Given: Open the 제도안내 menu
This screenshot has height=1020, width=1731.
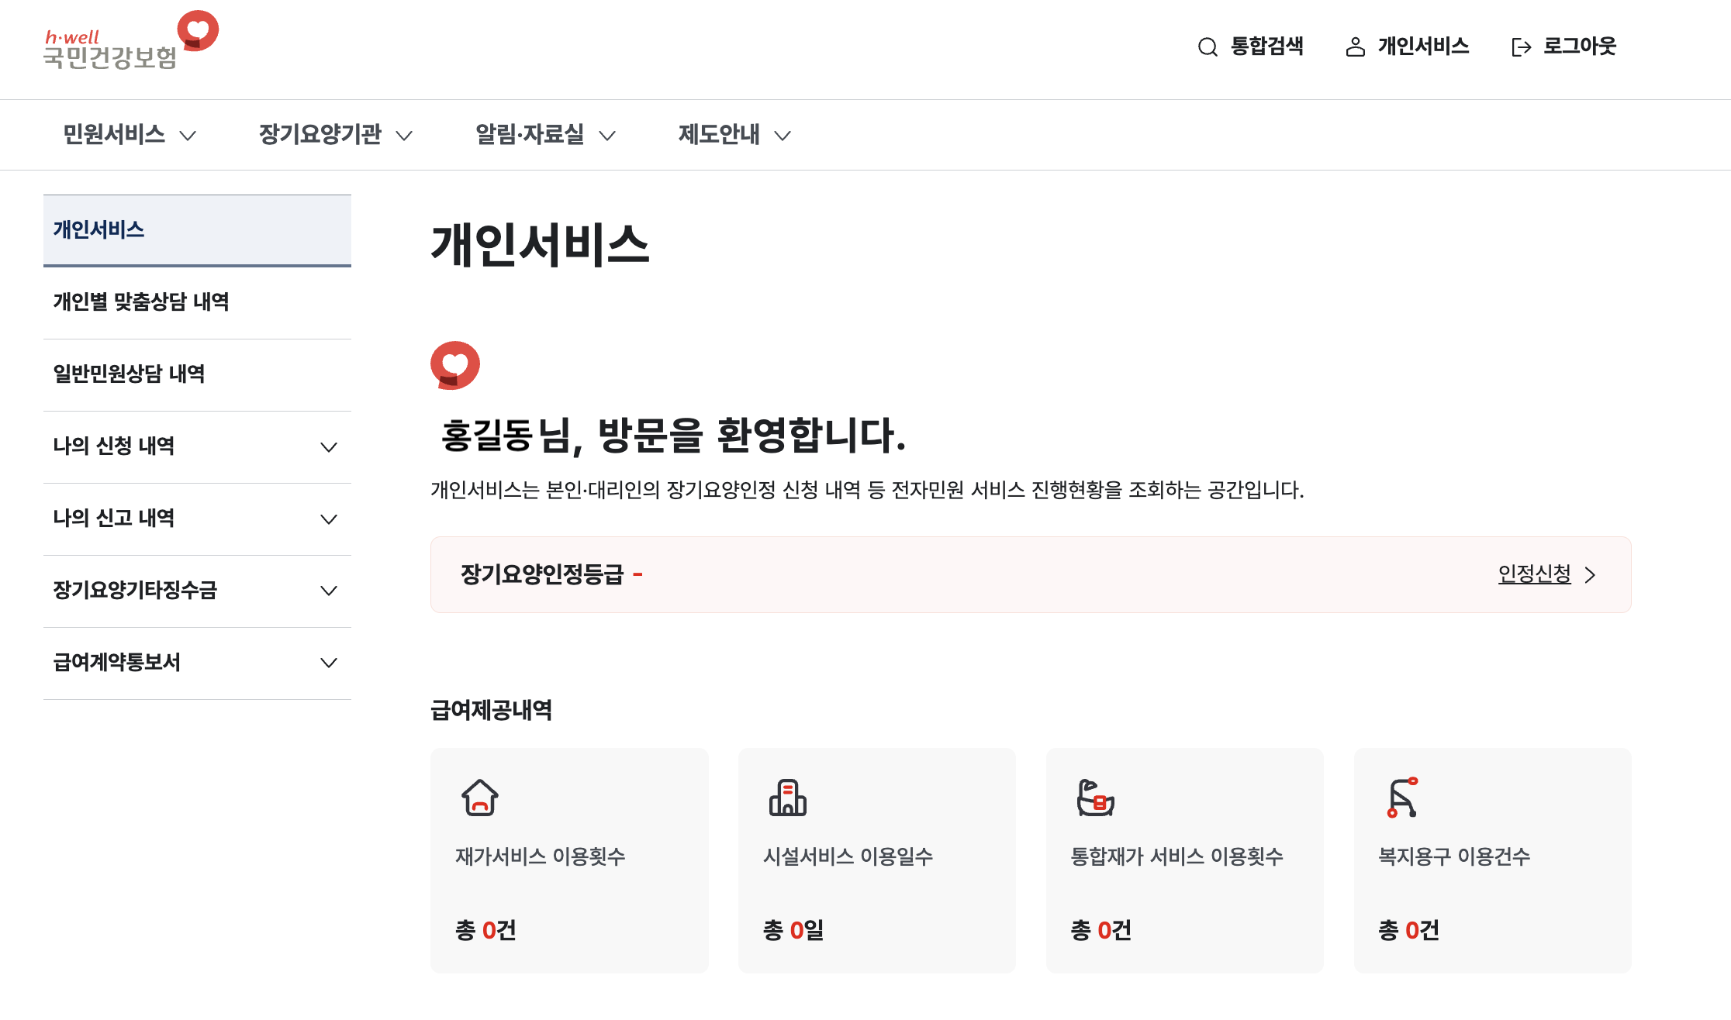Looking at the screenshot, I should (x=719, y=135).
